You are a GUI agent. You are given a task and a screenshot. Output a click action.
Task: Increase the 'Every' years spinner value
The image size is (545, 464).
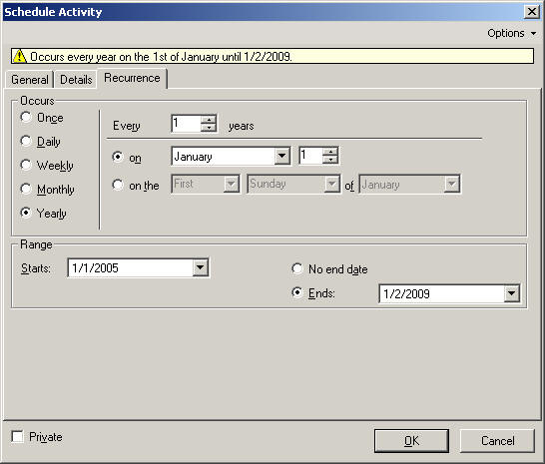pyautogui.click(x=209, y=120)
